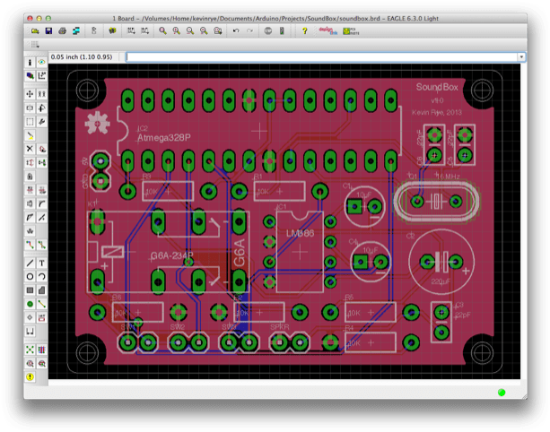Select the Circle tool
Image resolution: width=550 pixels, height=432 pixels.
pyautogui.click(x=30, y=276)
